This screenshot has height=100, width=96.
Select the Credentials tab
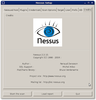(35, 10)
